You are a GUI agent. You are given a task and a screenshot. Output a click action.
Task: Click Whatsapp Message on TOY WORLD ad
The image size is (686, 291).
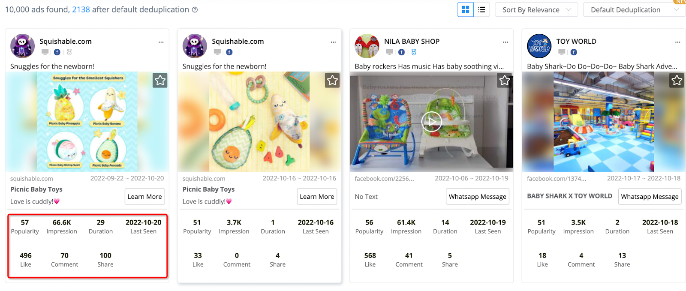[x=650, y=197]
